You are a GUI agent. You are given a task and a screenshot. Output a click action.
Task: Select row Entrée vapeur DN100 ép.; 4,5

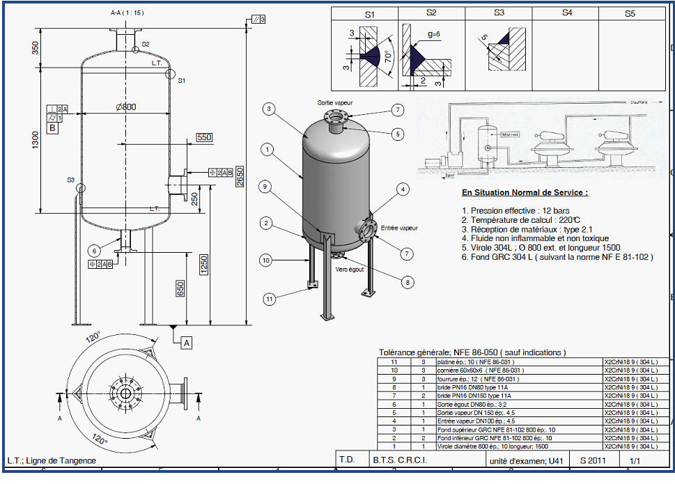coord(523,421)
